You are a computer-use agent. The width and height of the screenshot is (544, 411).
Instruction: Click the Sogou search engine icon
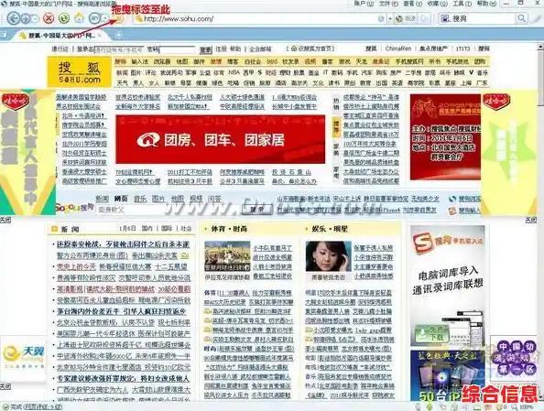coord(445,18)
